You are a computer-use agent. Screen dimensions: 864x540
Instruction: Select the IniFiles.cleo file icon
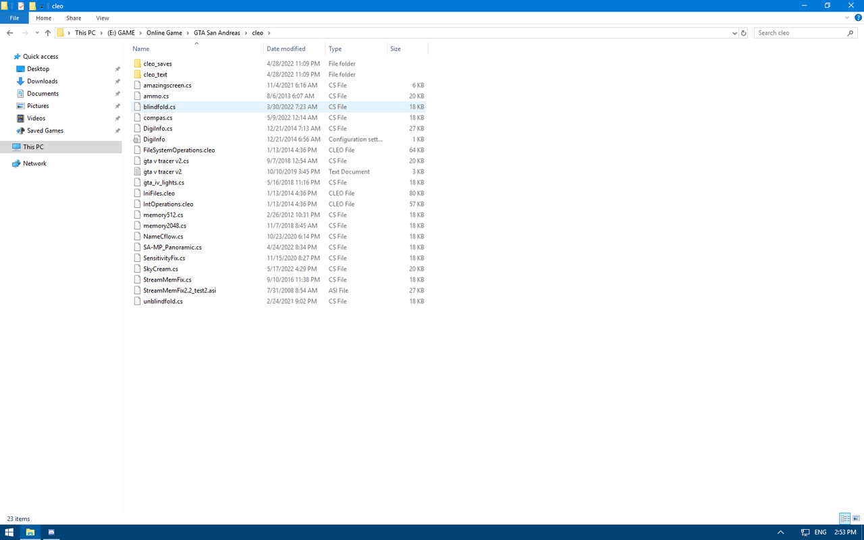pyautogui.click(x=138, y=193)
